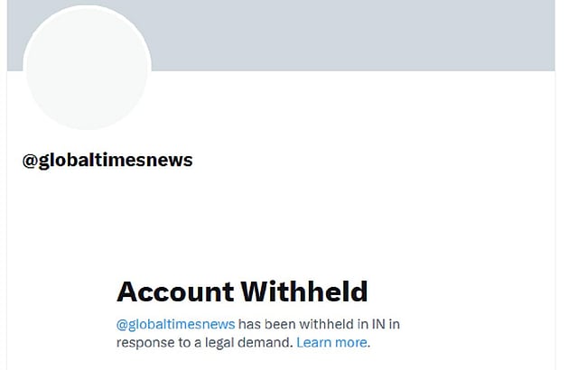Click the gray profile header banner

click(361, 34)
